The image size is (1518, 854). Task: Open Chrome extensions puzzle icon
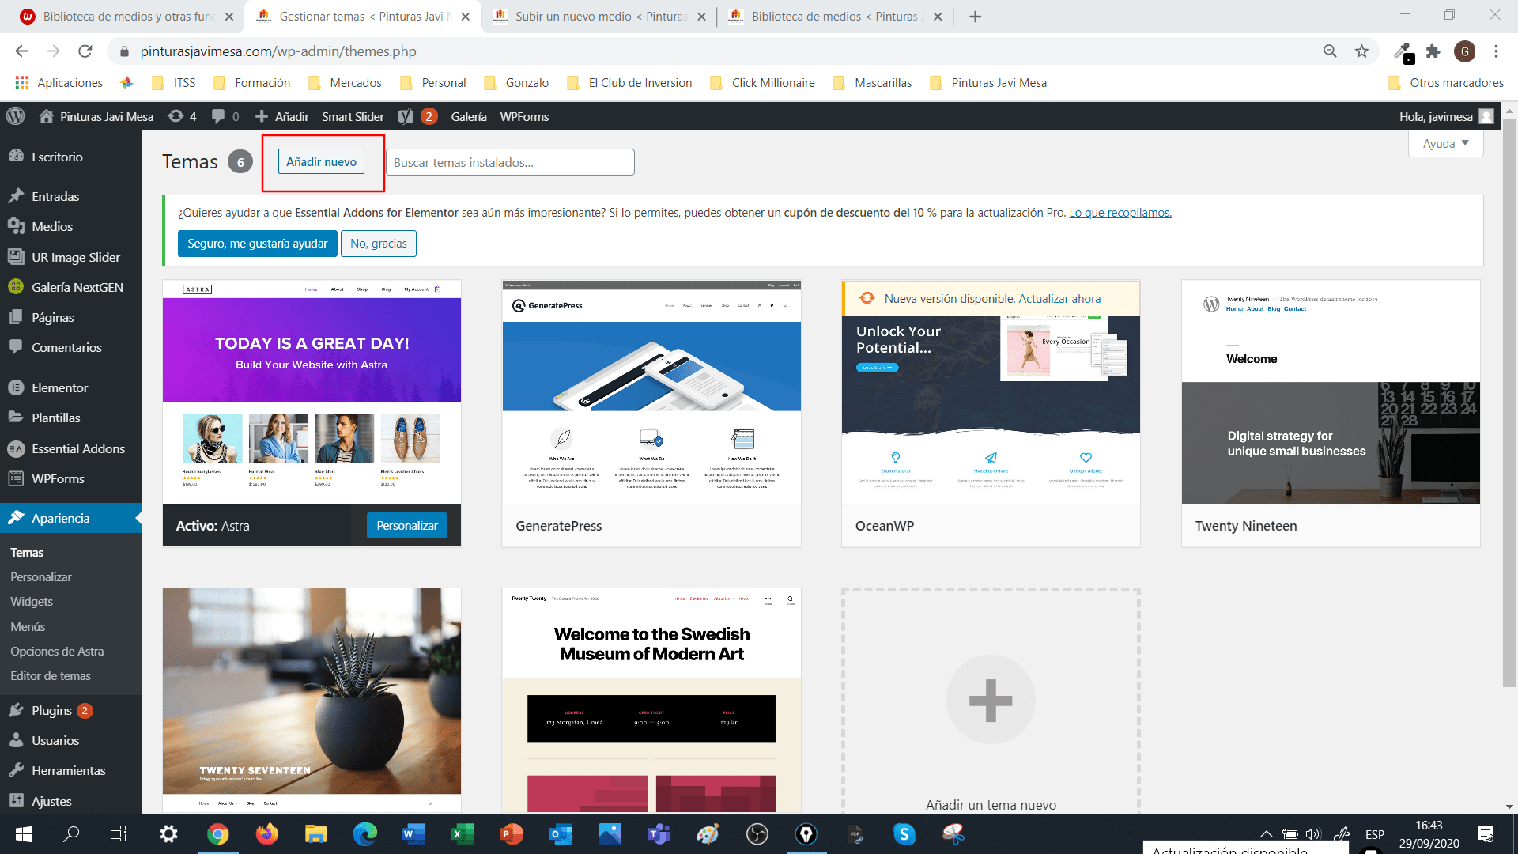click(1433, 51)
